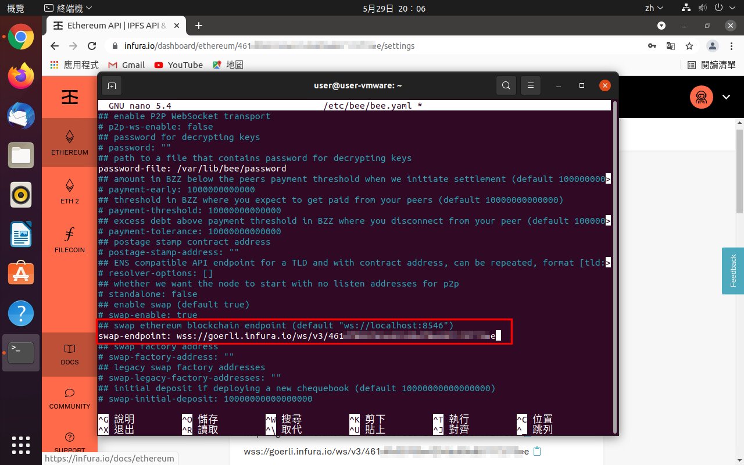Open Filecoin section in sidebar
This screenshot has height=465, width=744.
point(70,241)
